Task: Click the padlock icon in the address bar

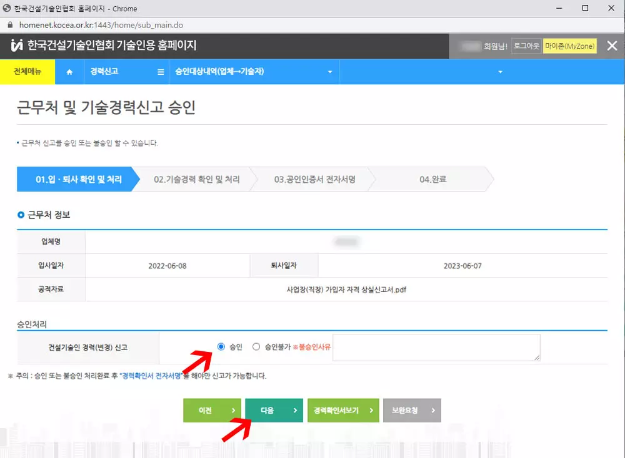Action: pyautogui.click(x=9, y=25)
